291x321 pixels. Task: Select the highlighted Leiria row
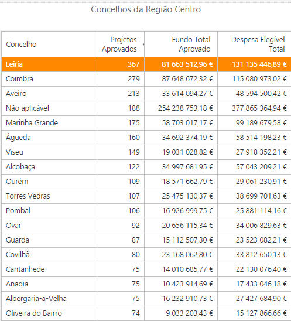[x=146, y=64]
